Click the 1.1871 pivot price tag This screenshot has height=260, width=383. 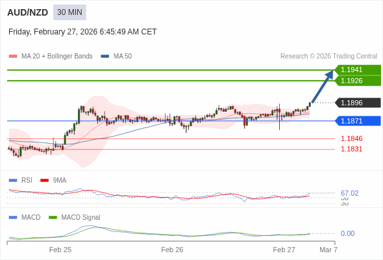[x=358, y=121]
